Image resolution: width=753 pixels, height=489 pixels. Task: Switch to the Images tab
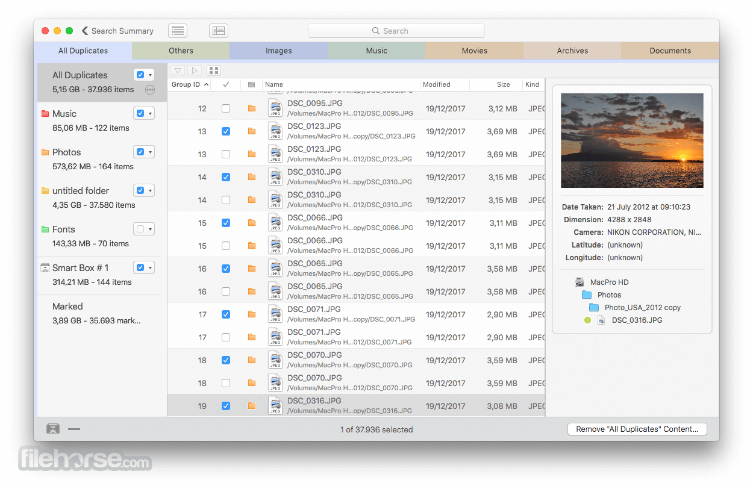[x=279, y=51]
